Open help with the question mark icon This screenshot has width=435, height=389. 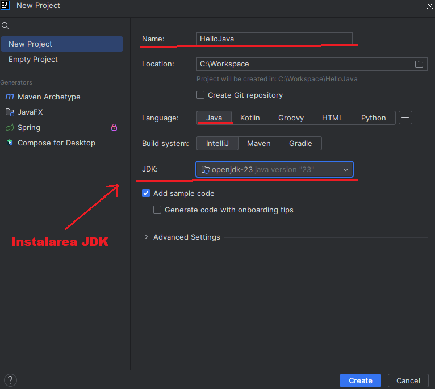coord(10,380)
